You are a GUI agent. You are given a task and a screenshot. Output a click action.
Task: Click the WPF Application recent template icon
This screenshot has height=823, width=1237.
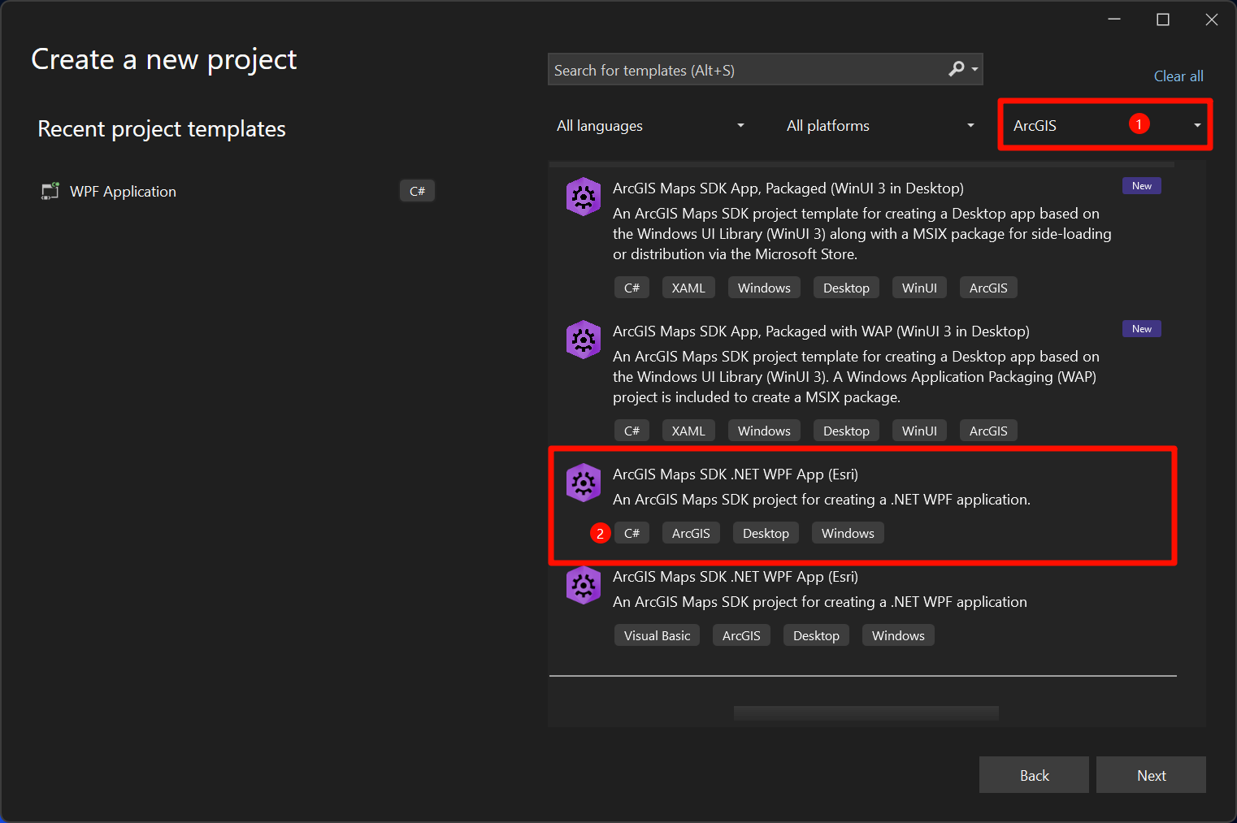pyautogui.click(x=50, y=191)
